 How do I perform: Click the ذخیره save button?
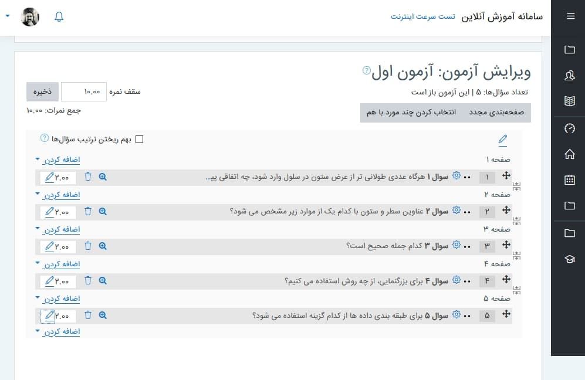(42, 91)
